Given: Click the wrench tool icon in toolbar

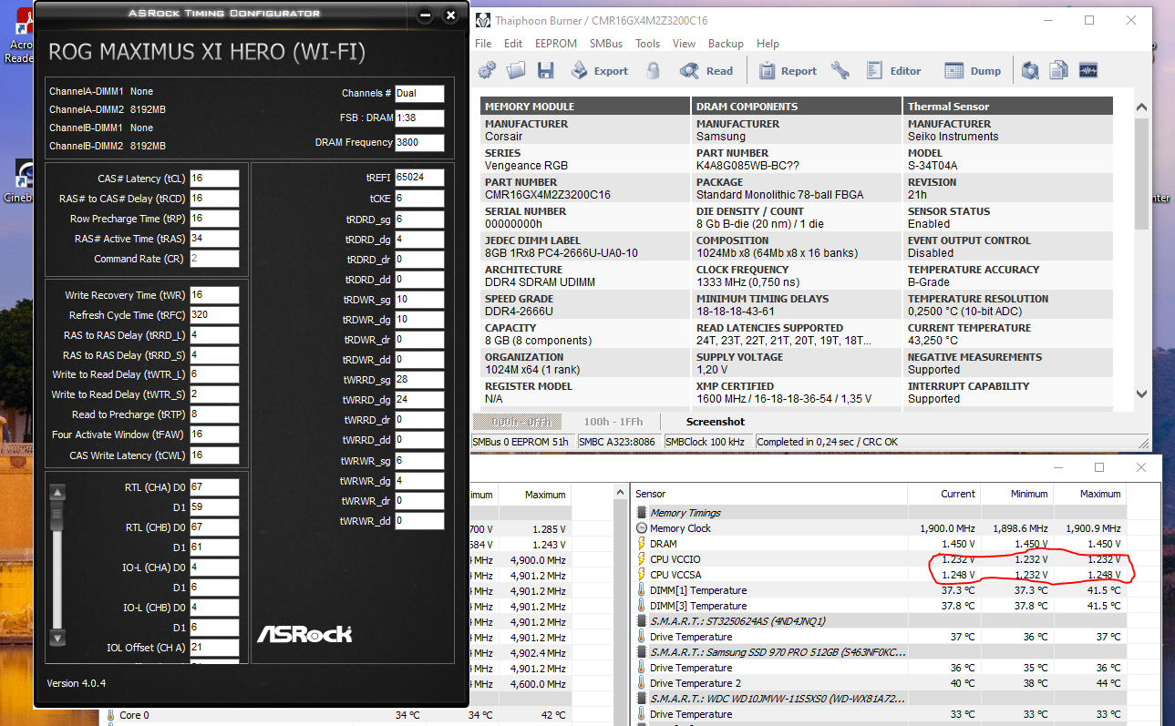Looking at the screenshot, I should (840, 70).
